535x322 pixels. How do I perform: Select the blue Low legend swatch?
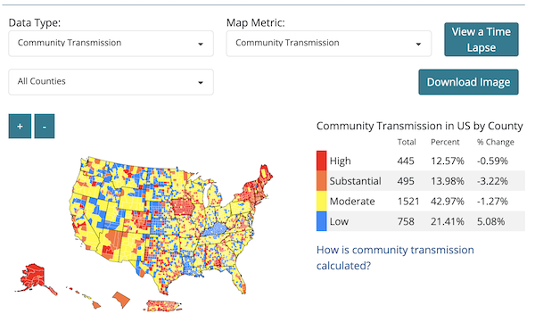321,221
